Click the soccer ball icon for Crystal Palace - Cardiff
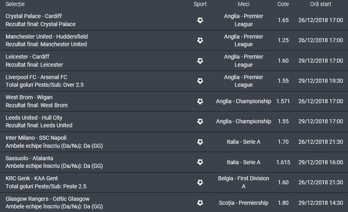Image resolution: width=348 pixels, height=212 pixels. pos(200,20)
